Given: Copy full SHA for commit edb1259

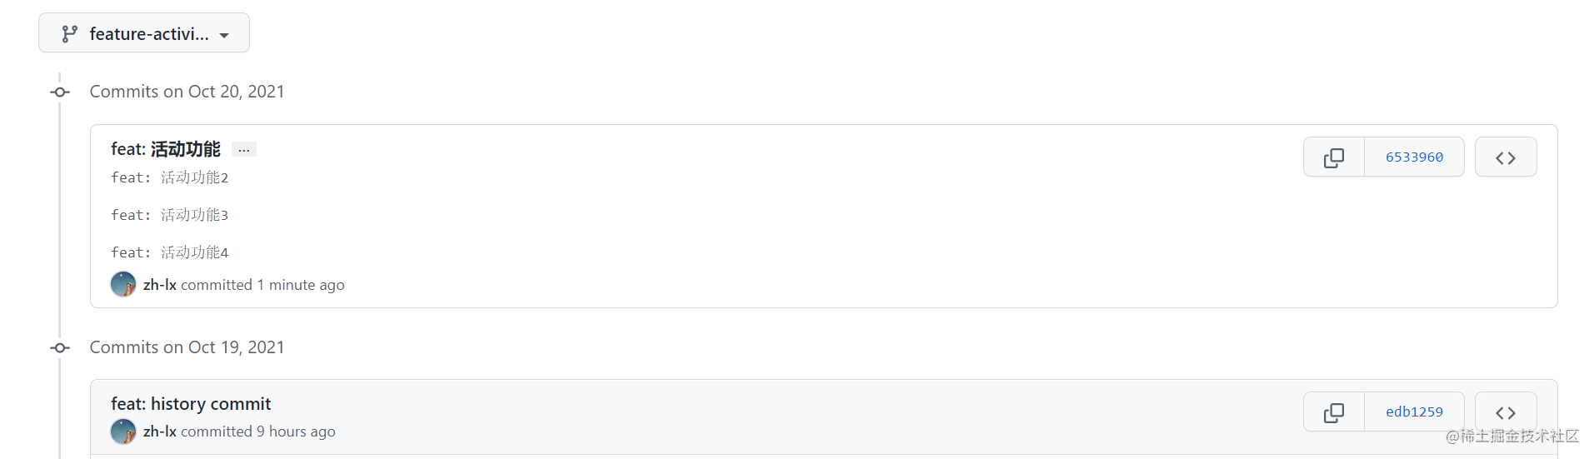Looking at the screenshot, I should click(1334, 412).
